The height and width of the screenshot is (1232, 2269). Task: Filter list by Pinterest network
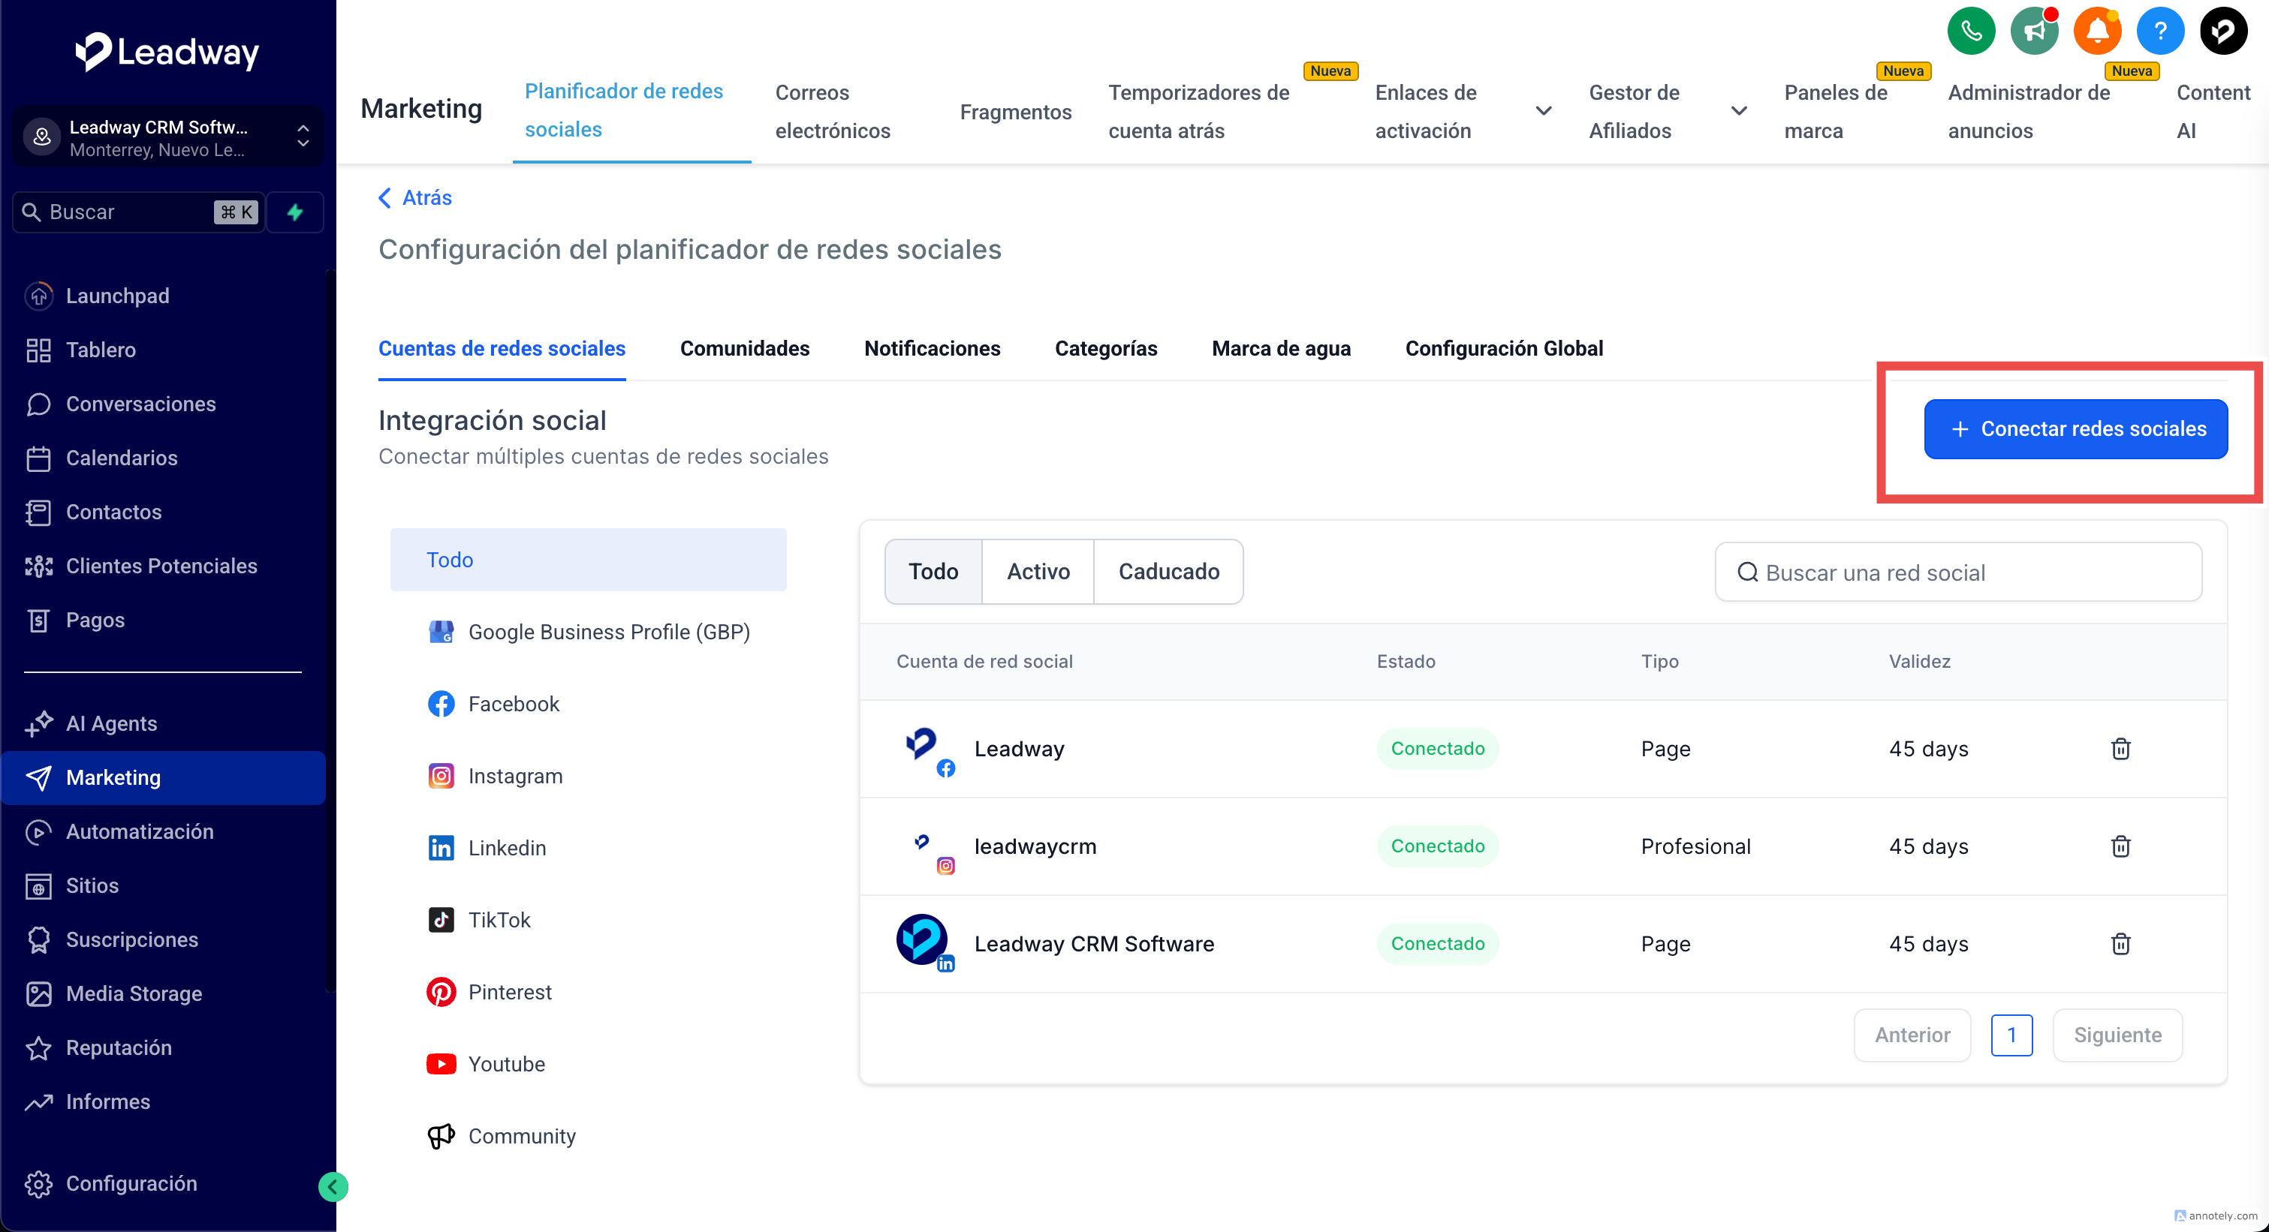pos(509,992)
